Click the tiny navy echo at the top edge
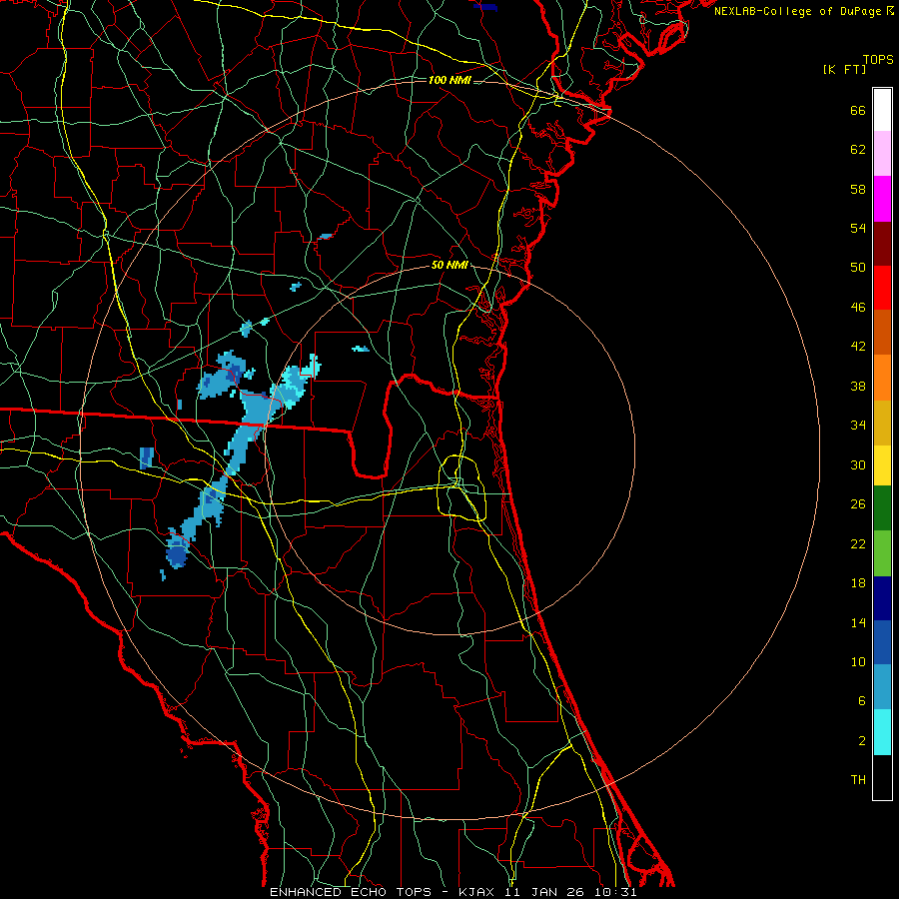Viewport: 899px width, 899px height. pos(486,7)
